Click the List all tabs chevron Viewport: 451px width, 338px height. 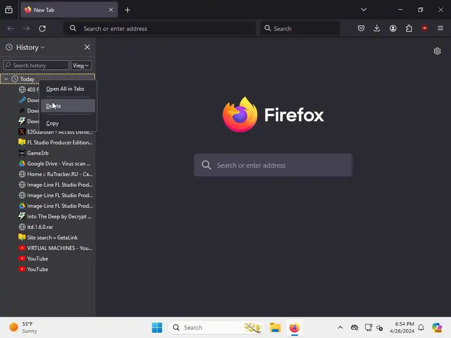pyautogui.click(x=363, y=10)
